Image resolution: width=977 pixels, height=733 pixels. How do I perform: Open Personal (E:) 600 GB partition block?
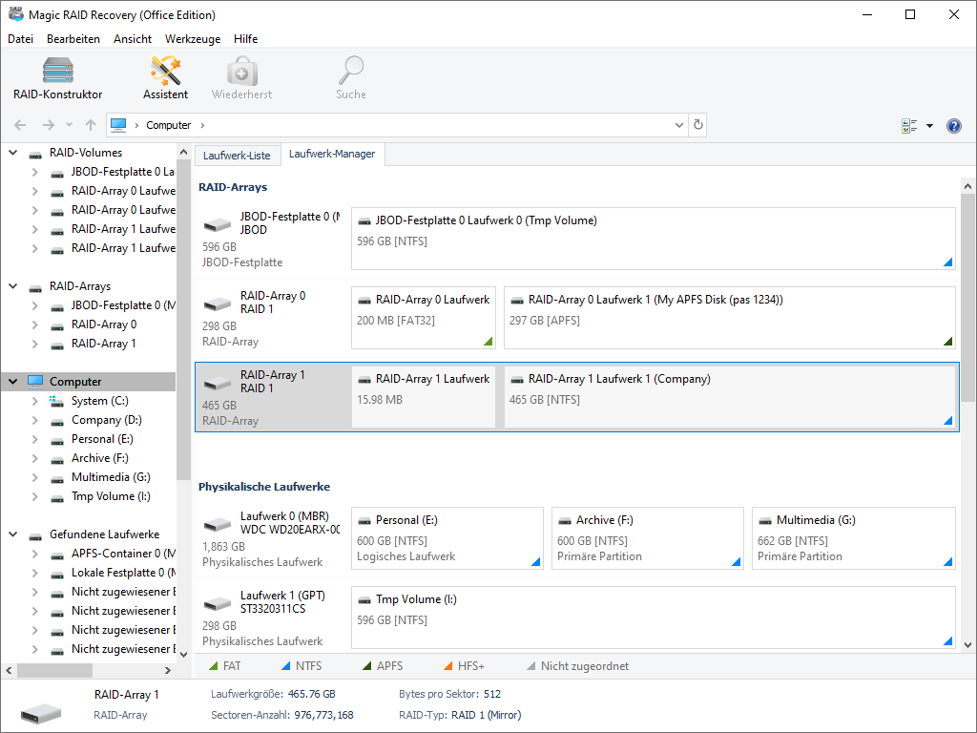[447, 538]
